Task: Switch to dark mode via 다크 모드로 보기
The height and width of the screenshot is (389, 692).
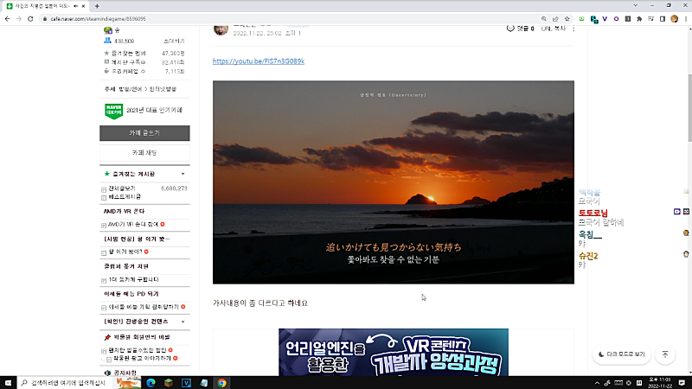Action: (621, 354)
